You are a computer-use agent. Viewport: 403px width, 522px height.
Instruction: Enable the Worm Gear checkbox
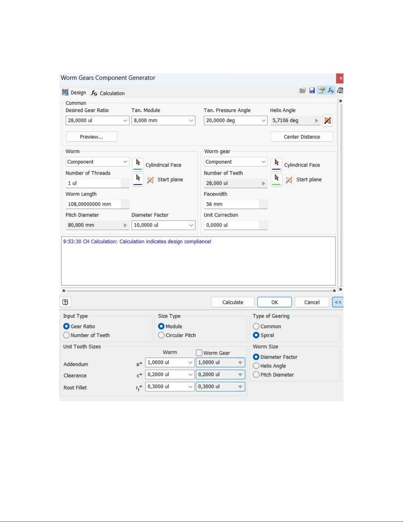(199, 353)
